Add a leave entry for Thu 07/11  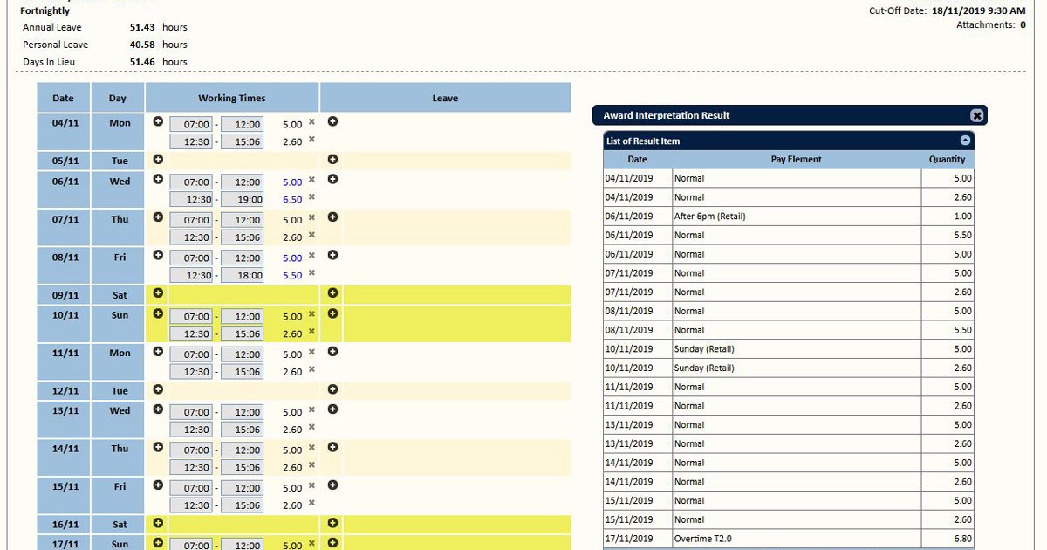(x=332, y=218)
